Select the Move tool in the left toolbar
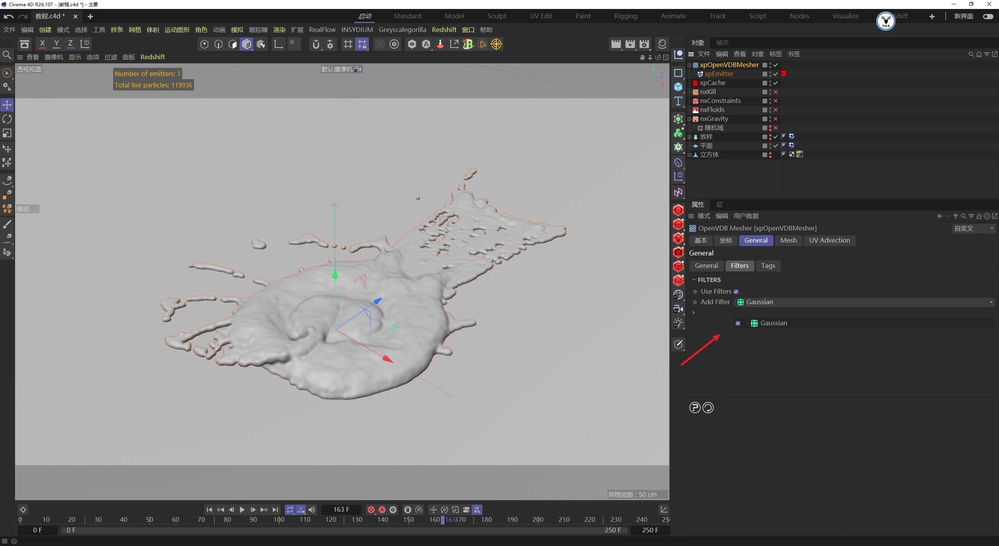The width and height of the screenshot is (999, 546). click(7, 105)
